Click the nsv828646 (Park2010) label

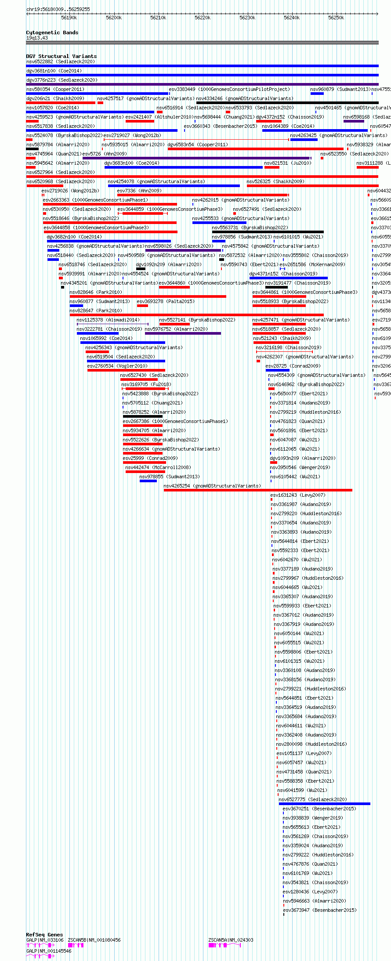pos(96,292)
